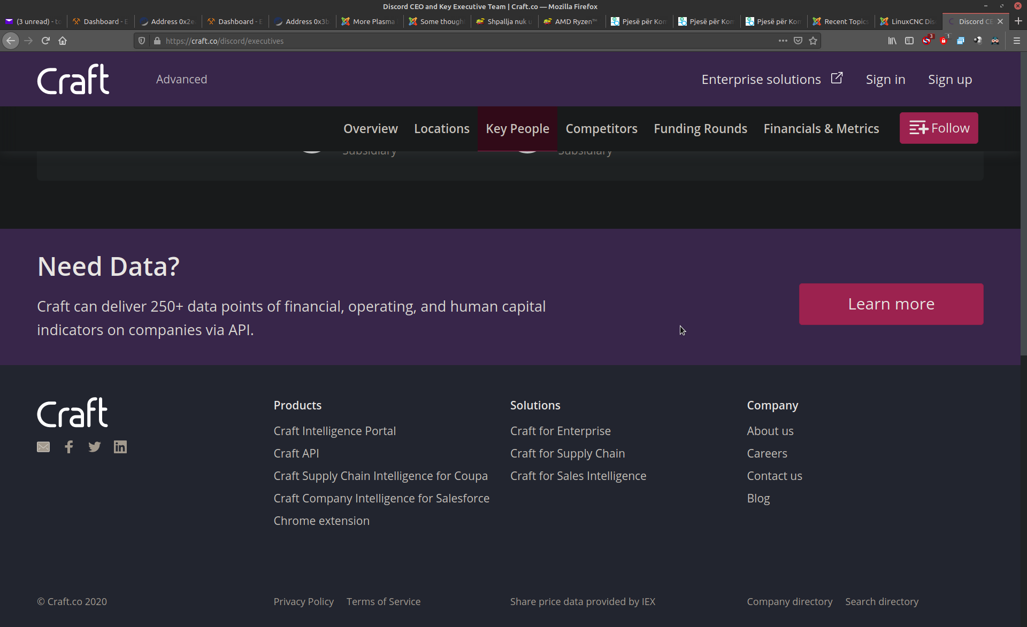This screenshot has width=1027, height=627.
Task: Open a new browser tab
Action: [x=1018, y=21]
